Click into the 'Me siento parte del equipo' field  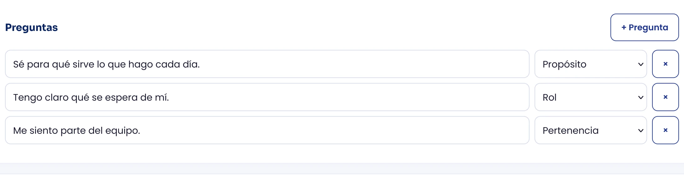pyautogui.click(x=267, y=130)
